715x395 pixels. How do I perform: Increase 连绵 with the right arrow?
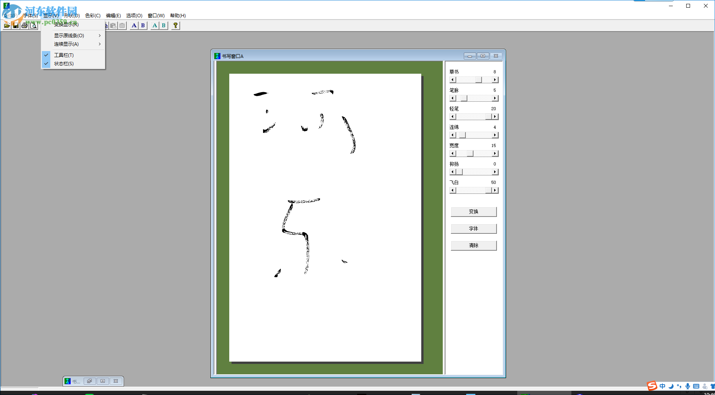click(x=495, y=135)
